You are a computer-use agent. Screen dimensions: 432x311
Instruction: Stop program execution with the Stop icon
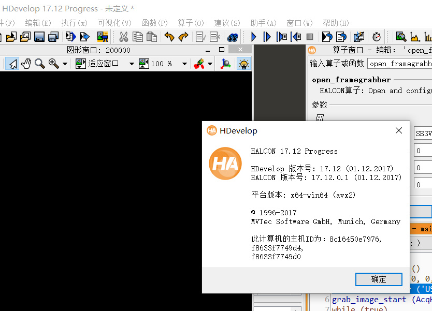point(311,37)
